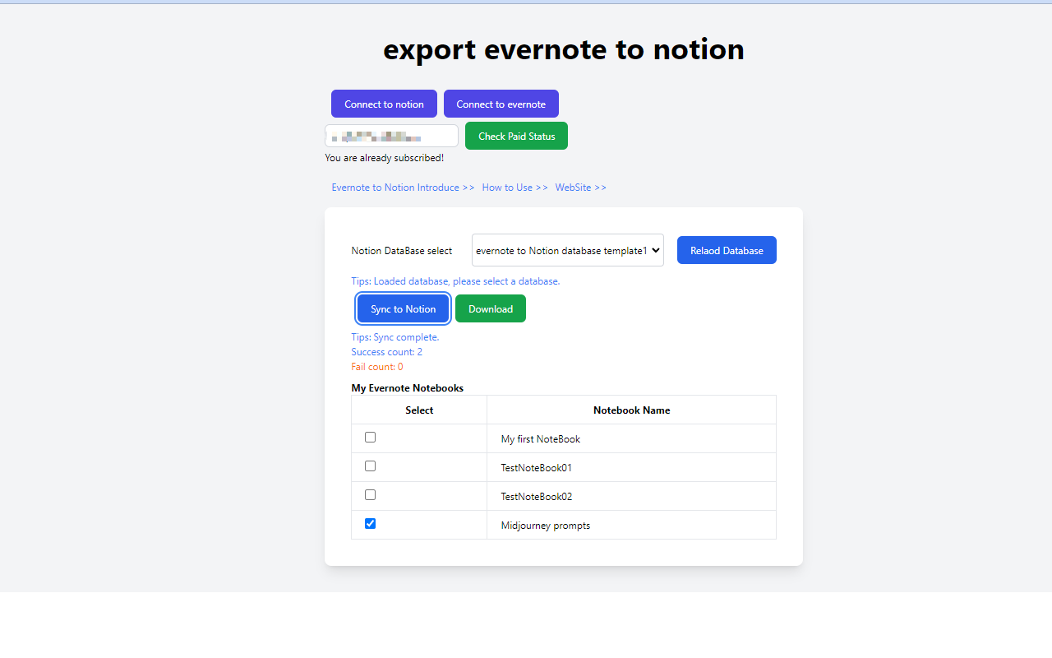Click the Relaod Database button
Screen dimensions: 1052x658
tap(727, 250)
